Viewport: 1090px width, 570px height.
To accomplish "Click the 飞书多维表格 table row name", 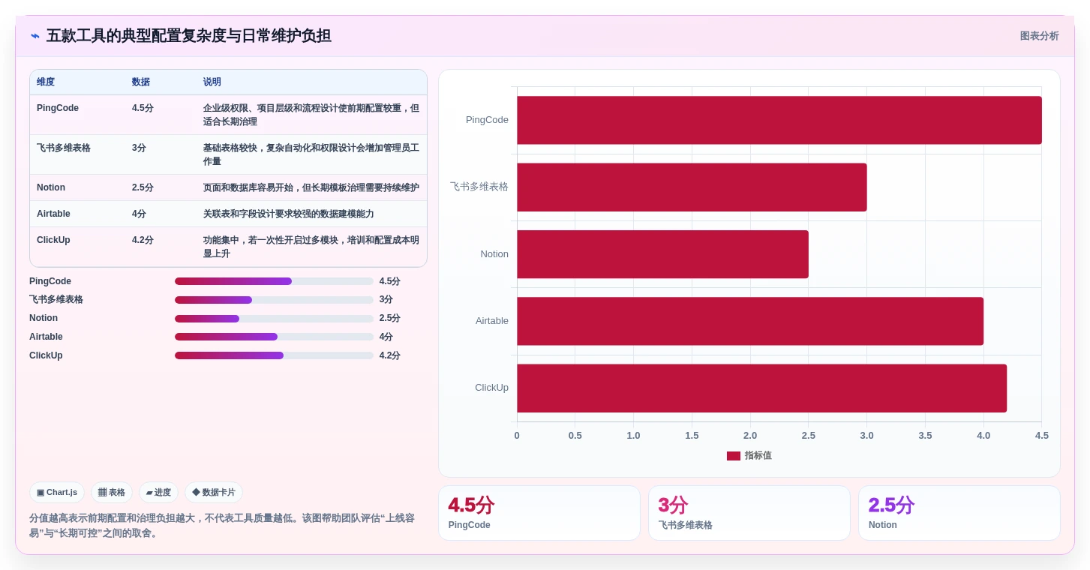I will coord(64,148).
